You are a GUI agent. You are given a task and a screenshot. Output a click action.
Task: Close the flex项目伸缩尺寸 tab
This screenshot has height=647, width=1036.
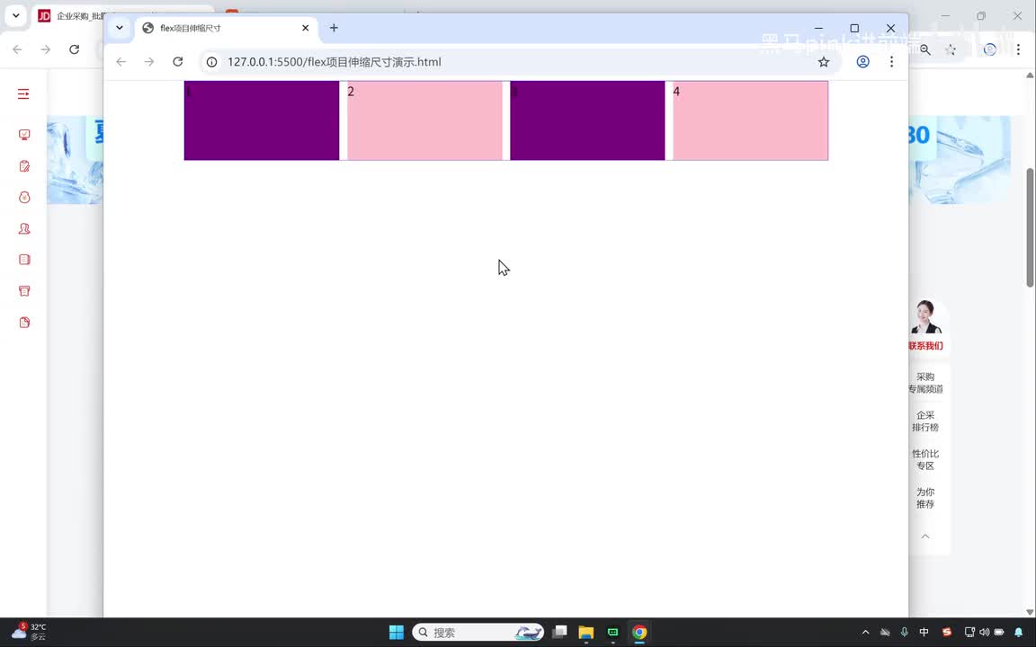(x=305, y=28)
